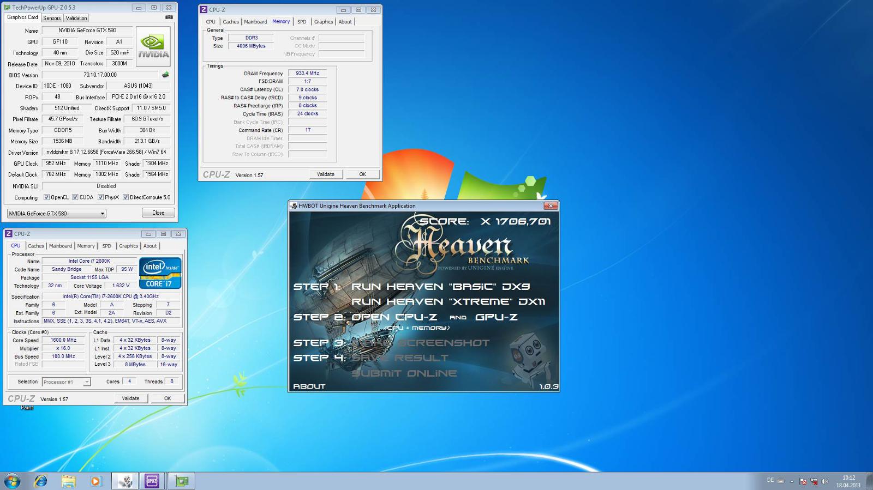Click the GPU-Z title bar icon
The image size is (873, 490).
[x=8, y=8]
